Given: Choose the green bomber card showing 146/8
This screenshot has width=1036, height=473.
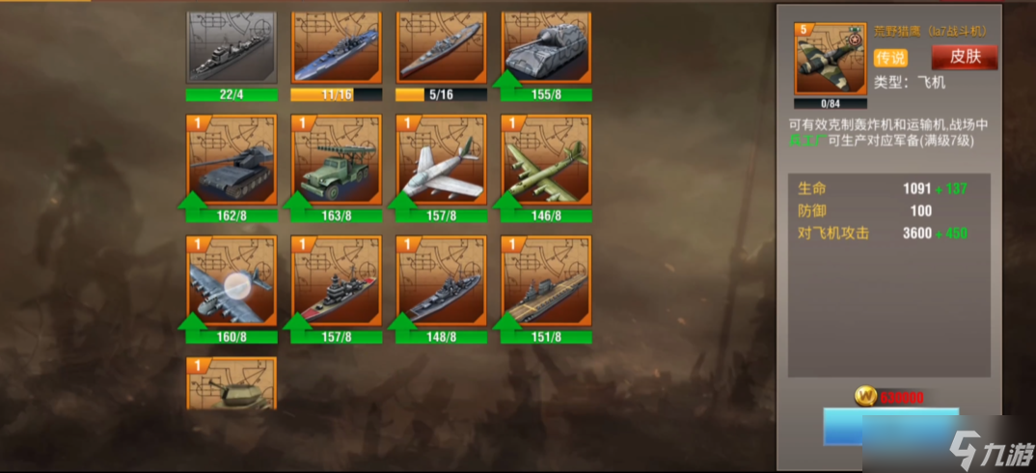Looking at the screenshot, I should pyautogui.click(x=546, y=160).
